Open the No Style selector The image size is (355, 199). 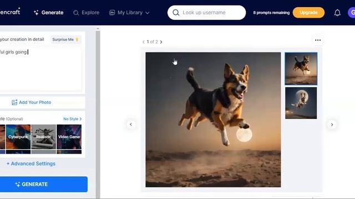coord(72,119)
